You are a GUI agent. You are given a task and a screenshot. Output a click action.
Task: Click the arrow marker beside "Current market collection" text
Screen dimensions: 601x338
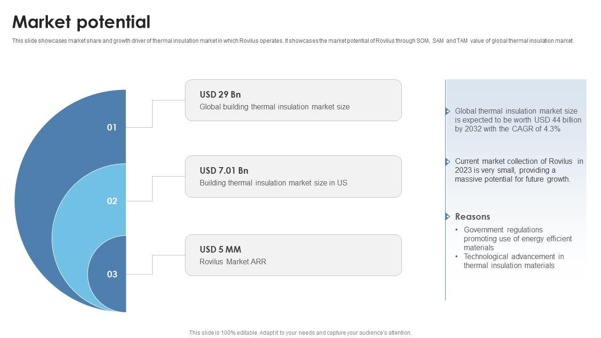pos(447,161)
